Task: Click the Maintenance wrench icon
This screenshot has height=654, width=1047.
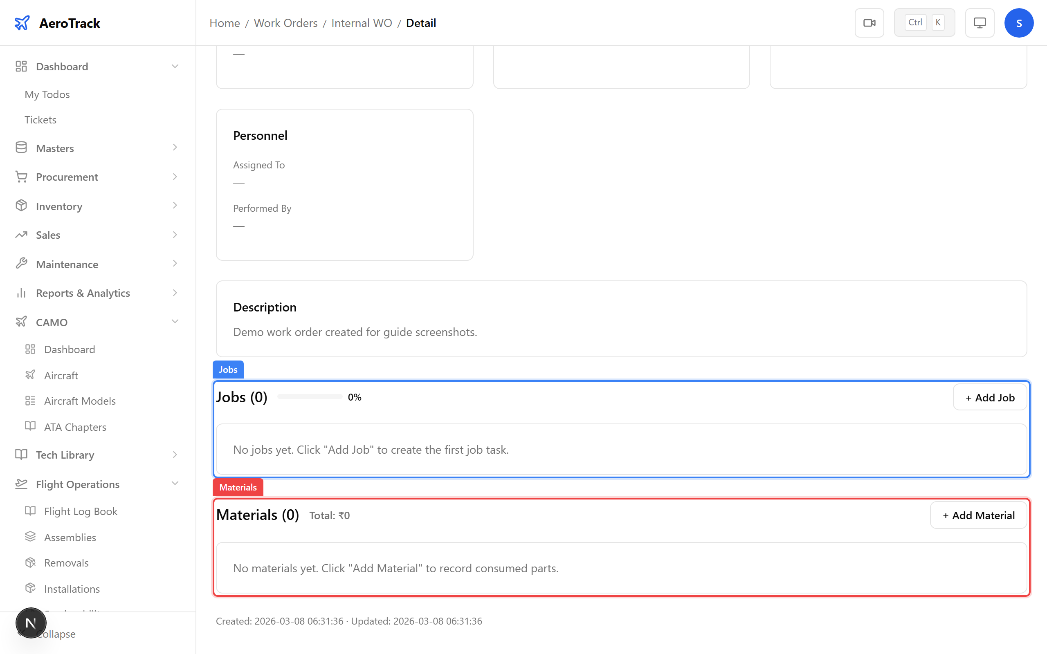Action: pyautogui.click(x=21, y=264)
